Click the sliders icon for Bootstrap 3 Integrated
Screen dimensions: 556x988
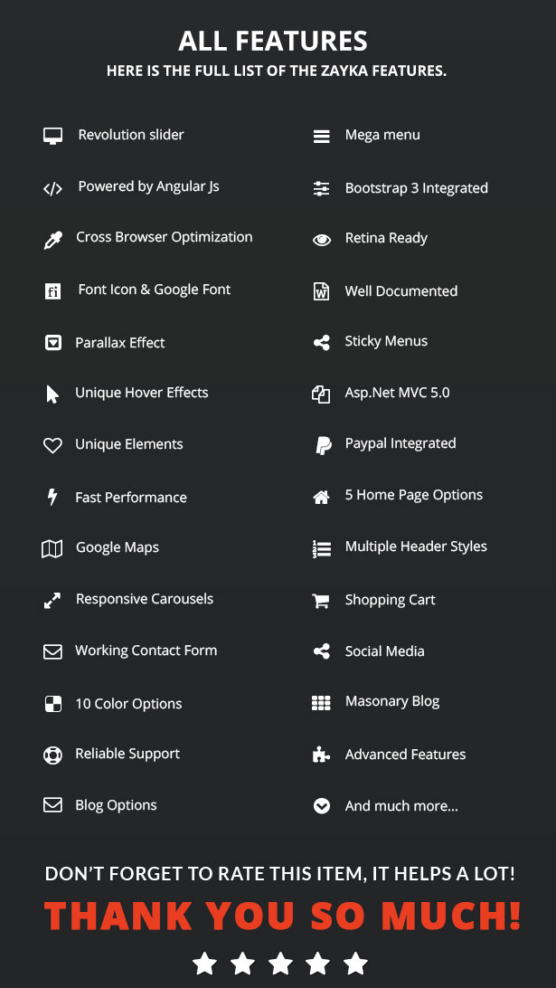pyautogui.click(x=321, y=188)
